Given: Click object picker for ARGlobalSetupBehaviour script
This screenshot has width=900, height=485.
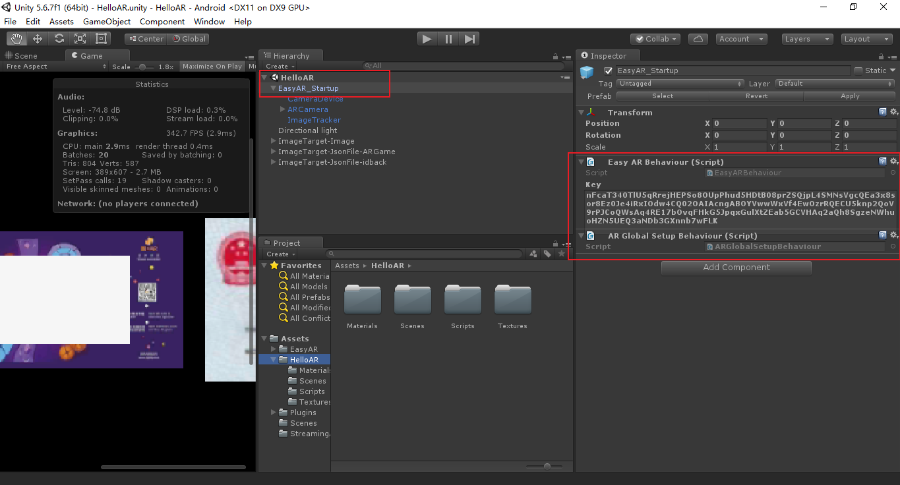Looking at the screenshot, I should [893, 246].
